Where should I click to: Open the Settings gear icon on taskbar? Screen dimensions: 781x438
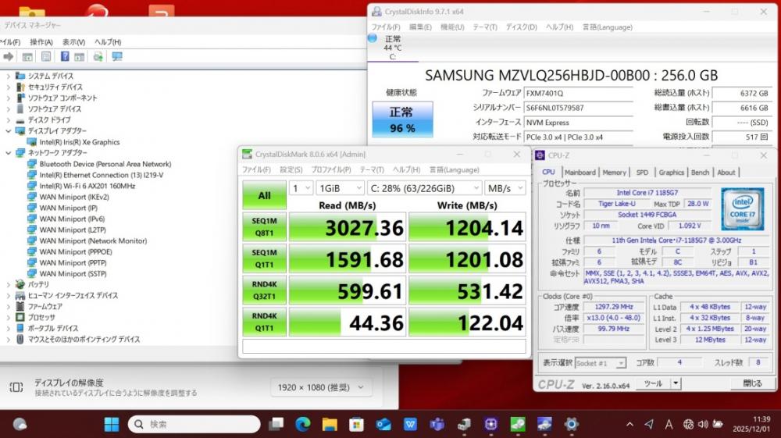572,424
